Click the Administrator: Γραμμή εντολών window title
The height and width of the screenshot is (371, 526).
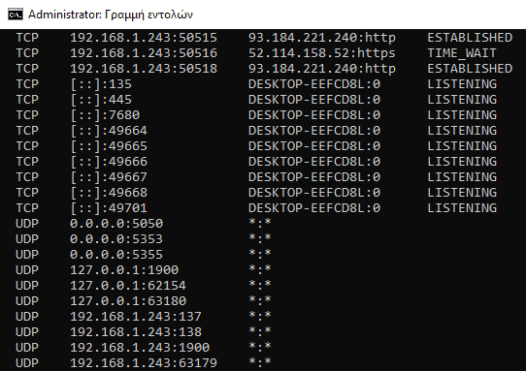(x=111, y=15)
